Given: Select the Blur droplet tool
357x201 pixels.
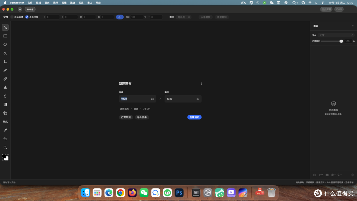Looking at the screenshot, I should click(x=5, y=96).
